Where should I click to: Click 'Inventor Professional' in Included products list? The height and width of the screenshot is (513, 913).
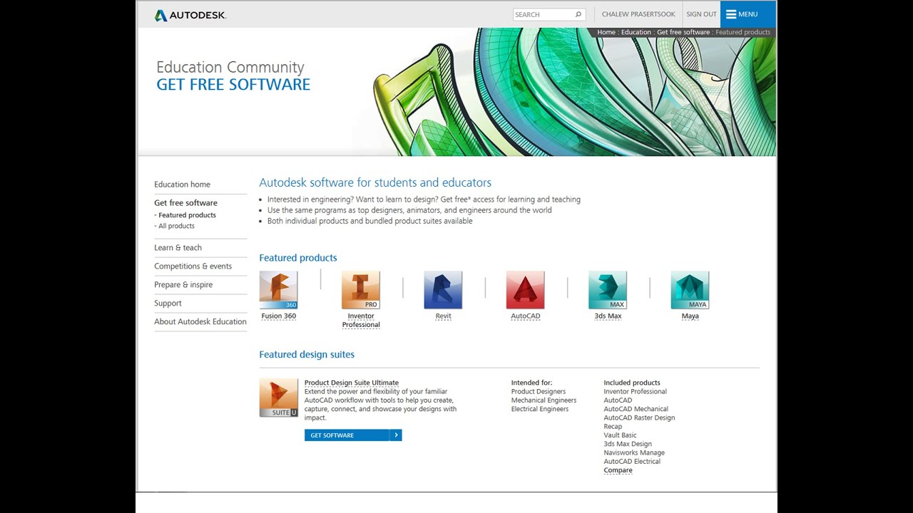pyautogui.click(x=635, y=392)
